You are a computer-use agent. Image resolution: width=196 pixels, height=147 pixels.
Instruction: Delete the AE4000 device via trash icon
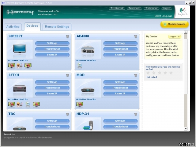click(x=136, y=36)
